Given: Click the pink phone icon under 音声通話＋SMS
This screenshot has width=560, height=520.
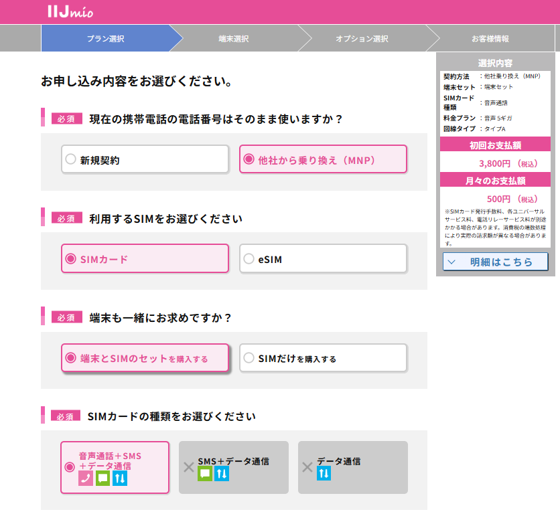Looking at the screenshot, I should pyautogui.click(x=86, y=478).
